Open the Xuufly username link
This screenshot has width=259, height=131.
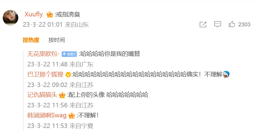(34, 14)
